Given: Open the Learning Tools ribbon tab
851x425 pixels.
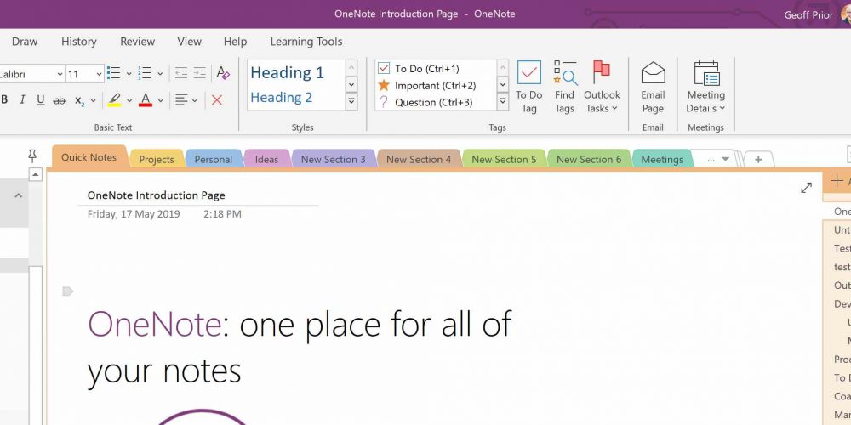Looking at the screenshot, I should click(x=306, y=42).
